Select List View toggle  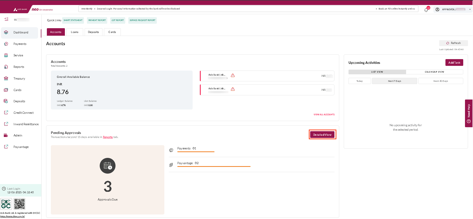click(x=377, y=72)
